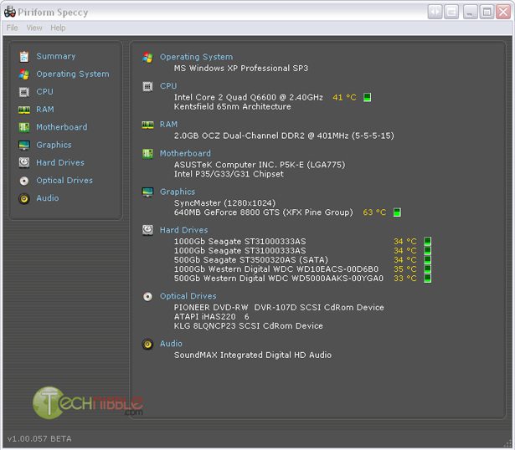Screen dimensions: 515x450
Task: Click the window resize grip at bottom corner
Action: [x=509, y=444]
